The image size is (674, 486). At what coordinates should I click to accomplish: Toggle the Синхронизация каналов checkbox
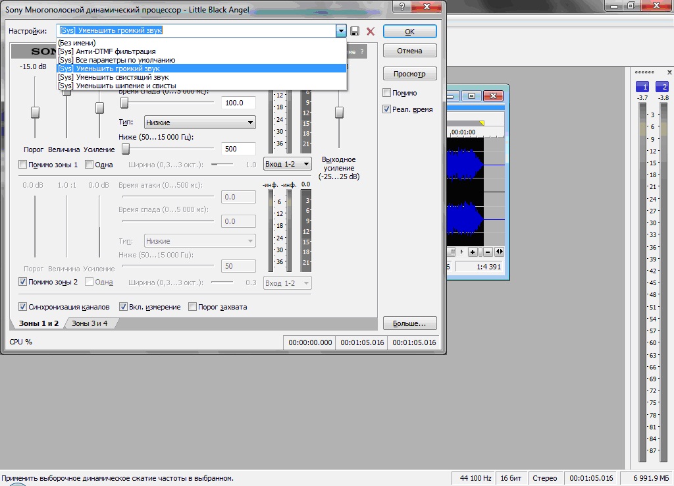(22, 307)
